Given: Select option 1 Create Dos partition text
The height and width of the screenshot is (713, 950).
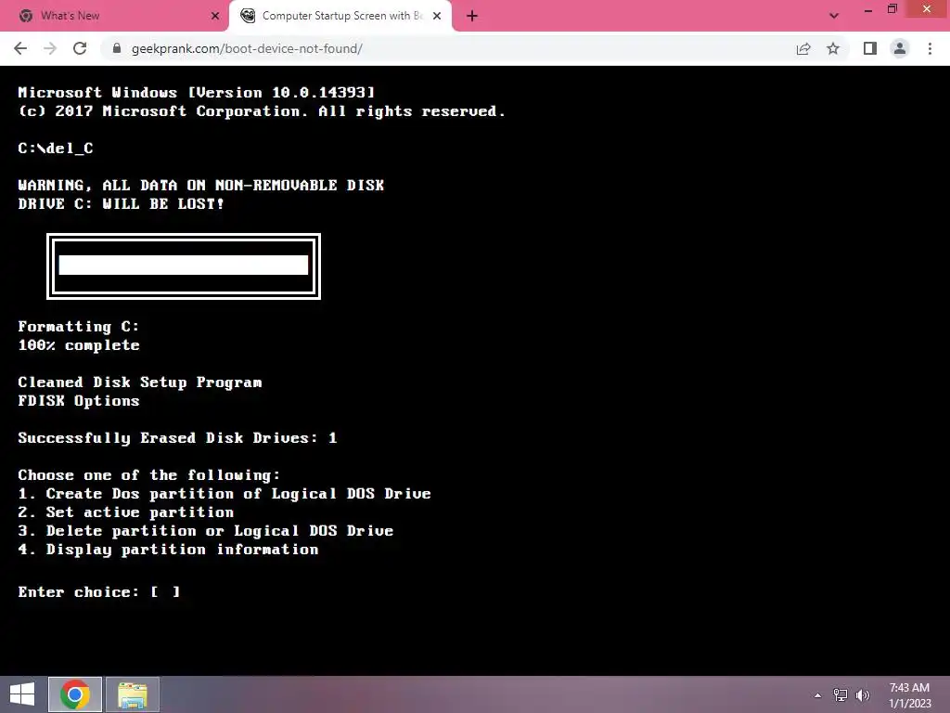Looking at the screenshot, I should [225, 494].
